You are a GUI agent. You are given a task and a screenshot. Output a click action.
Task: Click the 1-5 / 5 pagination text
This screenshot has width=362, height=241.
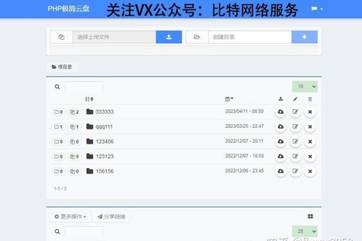point(60,189)
